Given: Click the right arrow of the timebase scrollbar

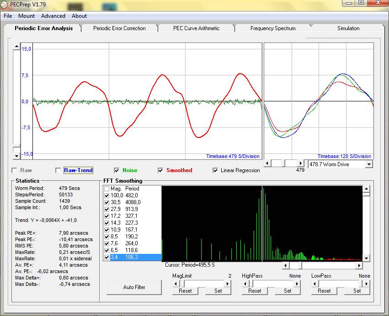Looking at the screenshot, I should 301,163.
